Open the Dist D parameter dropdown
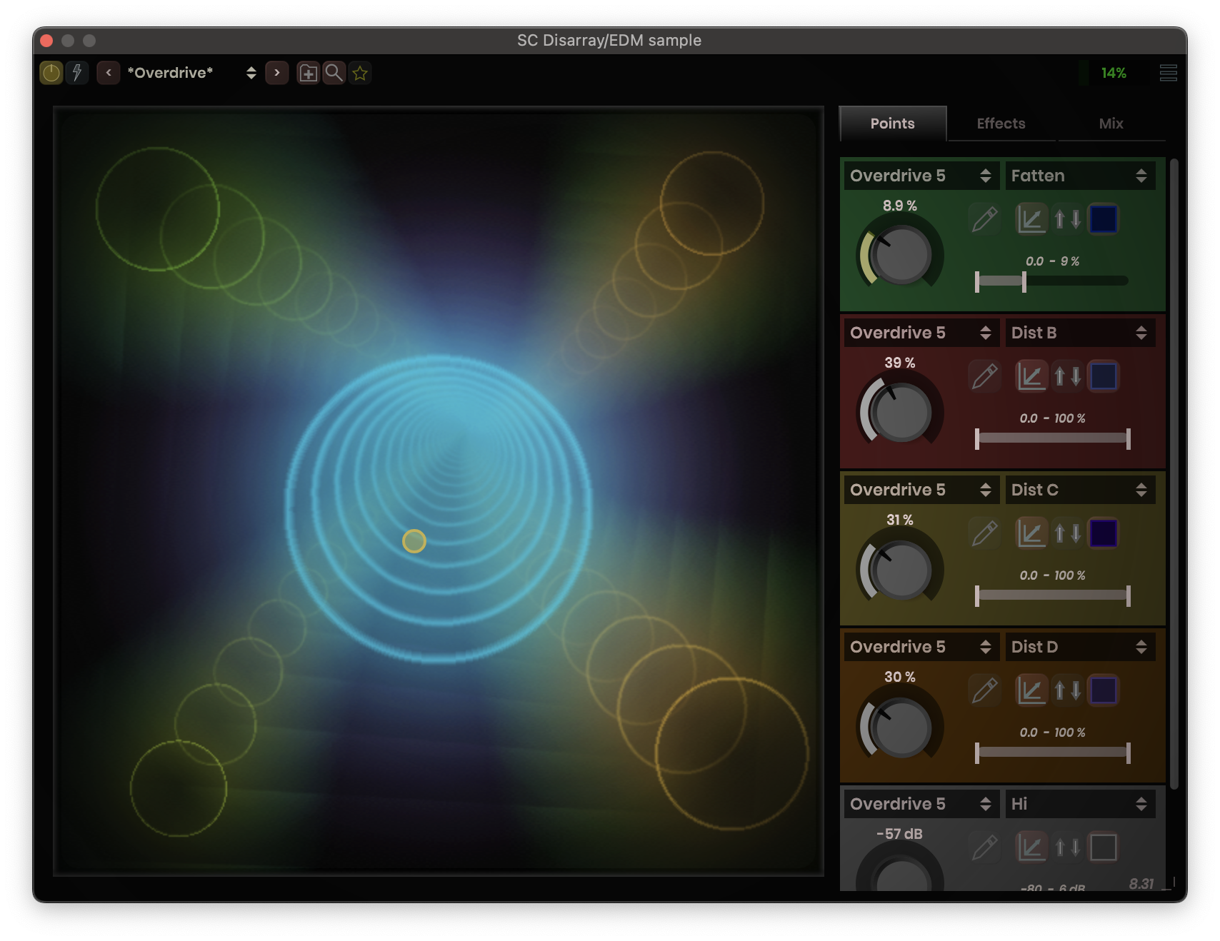The image size is (1220, 941). point(1080,647)
